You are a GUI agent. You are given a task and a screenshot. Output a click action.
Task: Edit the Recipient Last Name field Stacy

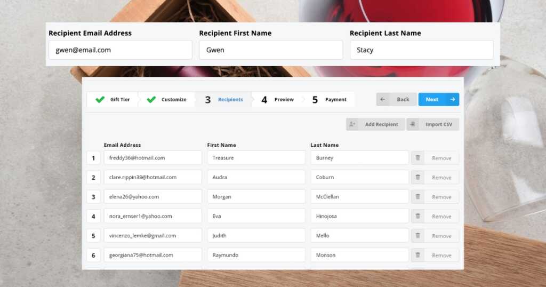(422, 50)
